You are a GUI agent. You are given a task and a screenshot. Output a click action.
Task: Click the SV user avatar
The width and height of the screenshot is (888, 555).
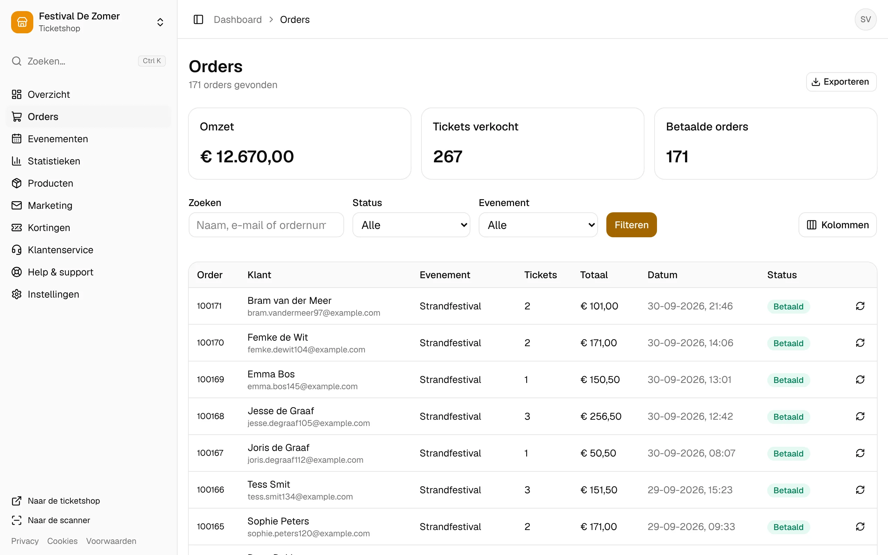(x=865, y=19)
